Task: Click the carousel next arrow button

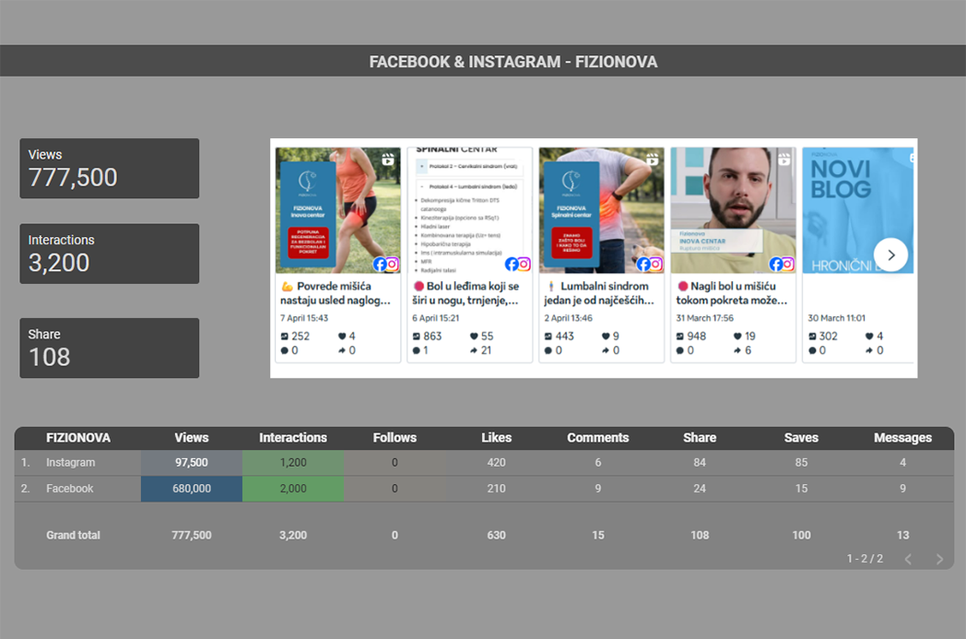Action: (x=890, y=254)
